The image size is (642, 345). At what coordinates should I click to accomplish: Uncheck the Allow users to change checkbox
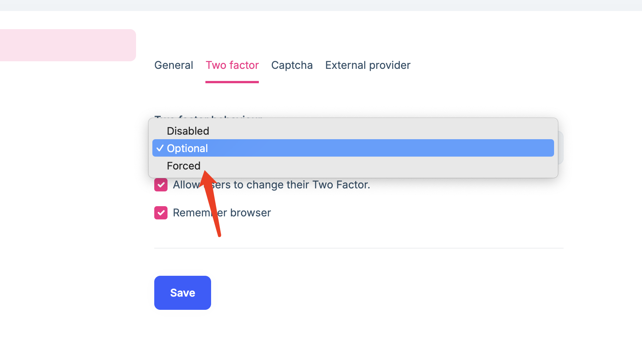point(161,185)
